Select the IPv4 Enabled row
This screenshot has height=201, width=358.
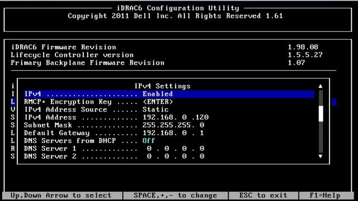point(169,94)
